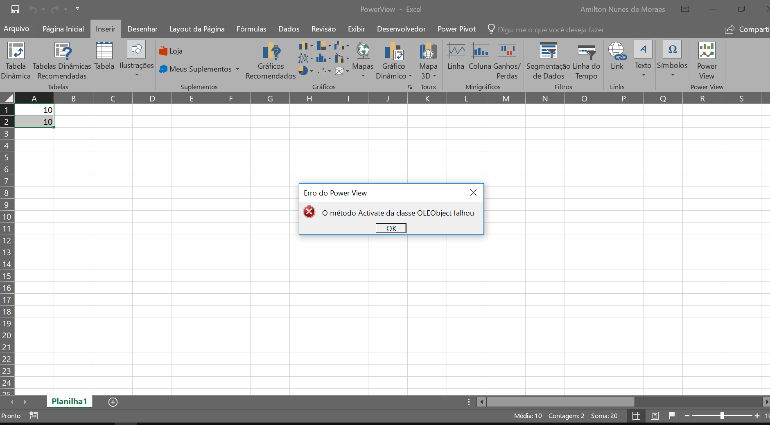
Task: Switch to Page Layout view in status bar
Action: pos(655,416)
